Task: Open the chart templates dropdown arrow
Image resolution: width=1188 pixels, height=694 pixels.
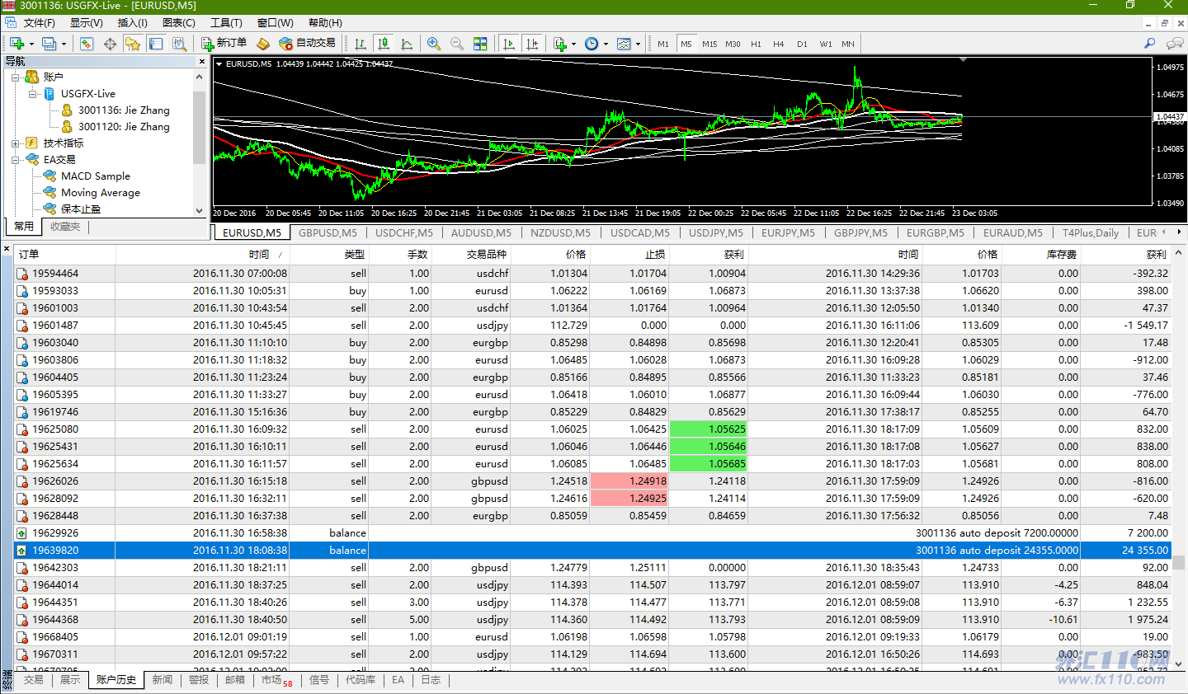Action: click(638, 45)
